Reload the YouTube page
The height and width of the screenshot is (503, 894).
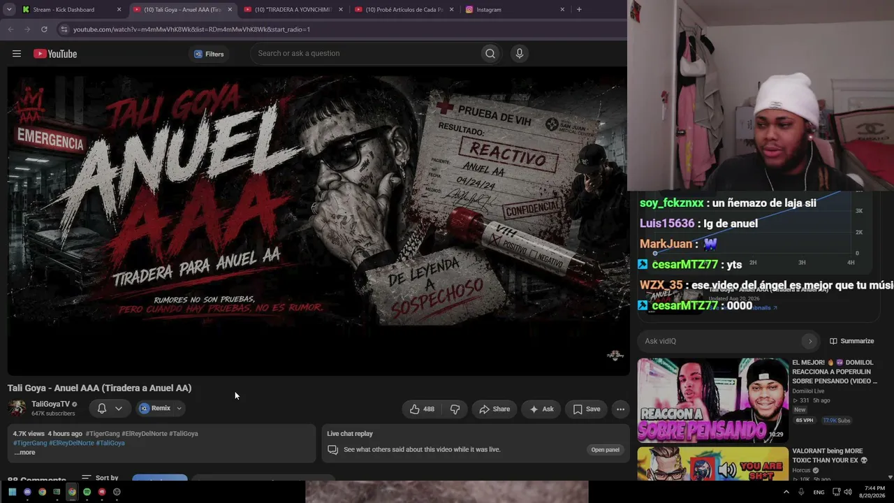click(44, 29)
